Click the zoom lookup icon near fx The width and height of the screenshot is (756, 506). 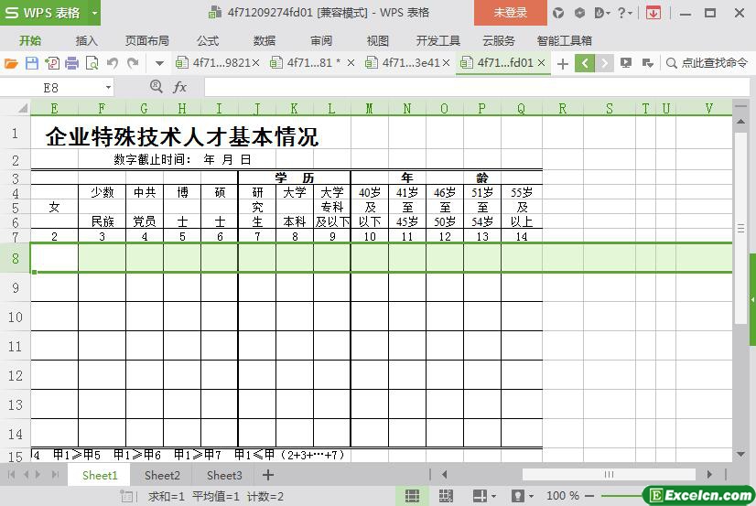[x=156, y=87]
